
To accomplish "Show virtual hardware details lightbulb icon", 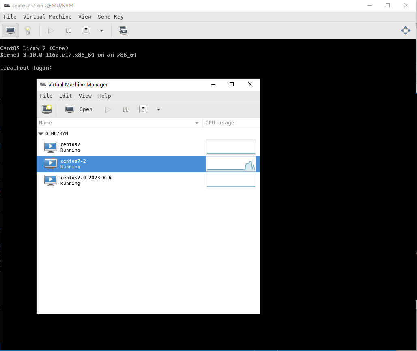I will (x=28, y=30).
